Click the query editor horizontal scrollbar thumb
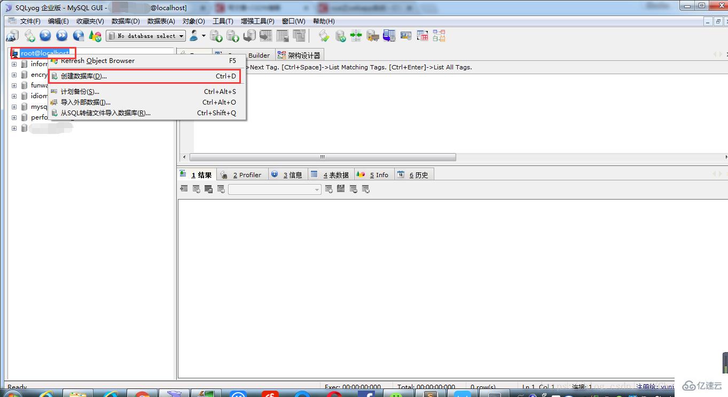The height and width of the screenshot is (397, 728). coord(323,157)
